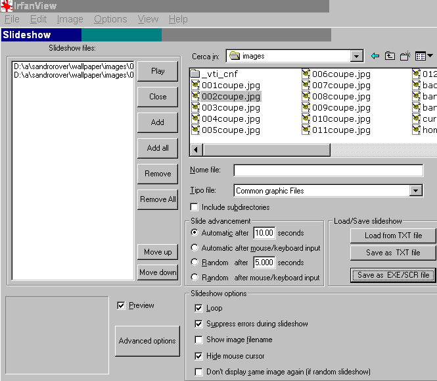Select file name 006coupe.jpg
This screenshot has width=437, height=381.
pyautogui.click(x=341, y=74)
